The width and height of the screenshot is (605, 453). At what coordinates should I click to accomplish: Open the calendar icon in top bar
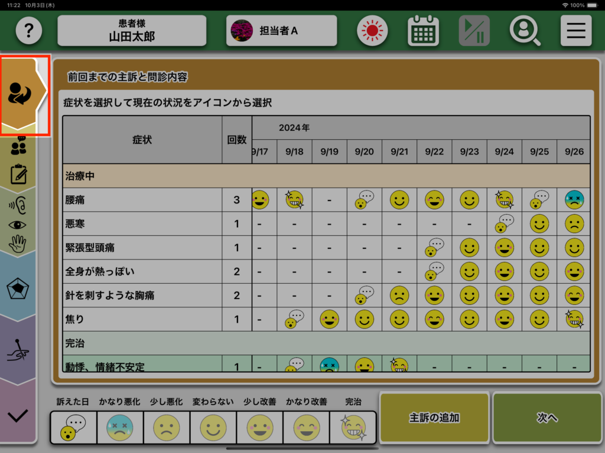(x=423, y=31)
